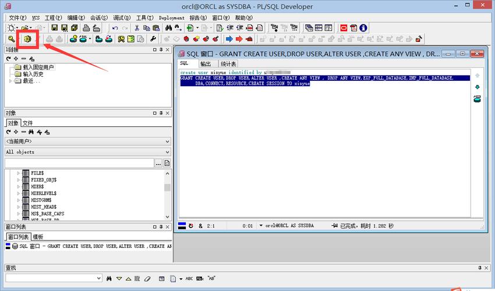Click the Log on key icon
The height and width of the screenshot is (291, 495).
[x=11, y=39]
